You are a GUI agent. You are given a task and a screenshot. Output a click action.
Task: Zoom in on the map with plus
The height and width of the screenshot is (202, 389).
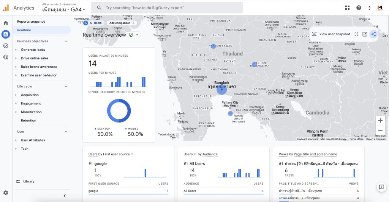[380, 121]
